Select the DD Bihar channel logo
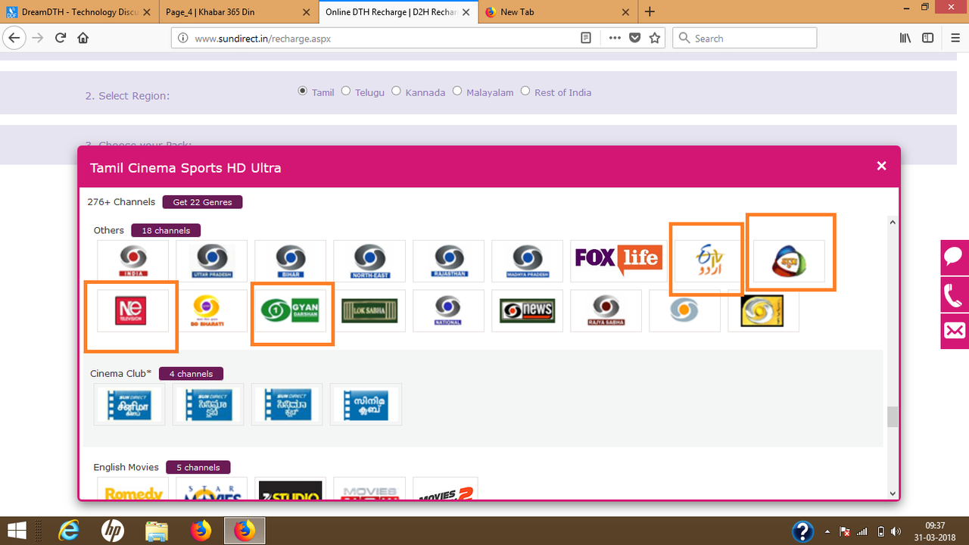The height and width of the screenshot is (545, 969). tap(291, 261)
